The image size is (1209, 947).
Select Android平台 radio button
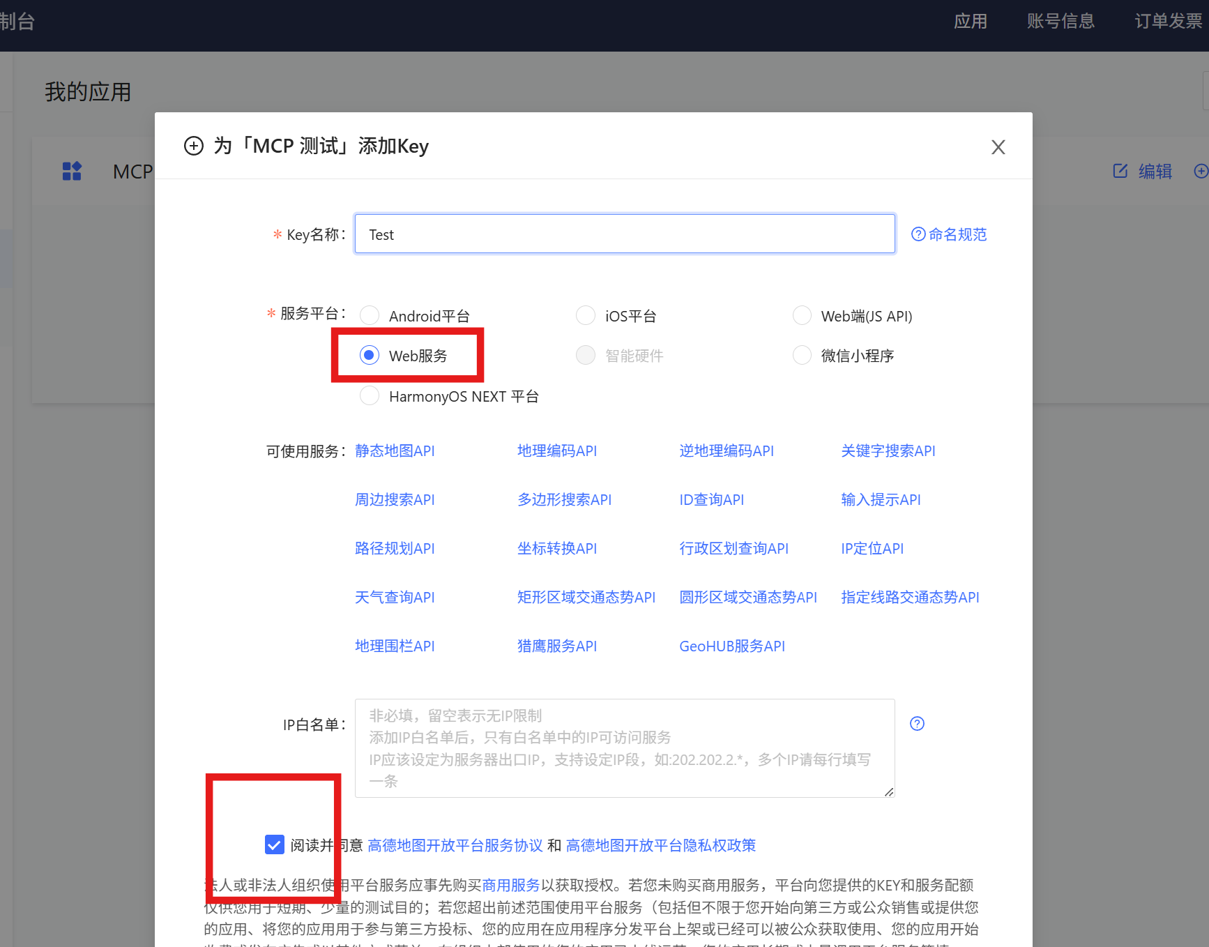(x=370, y=316)
